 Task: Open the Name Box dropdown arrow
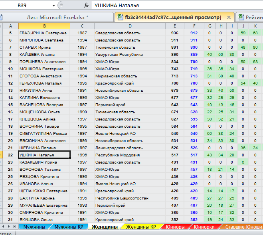pos(53,6)
